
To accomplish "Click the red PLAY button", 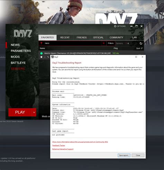I will [20, 112].
